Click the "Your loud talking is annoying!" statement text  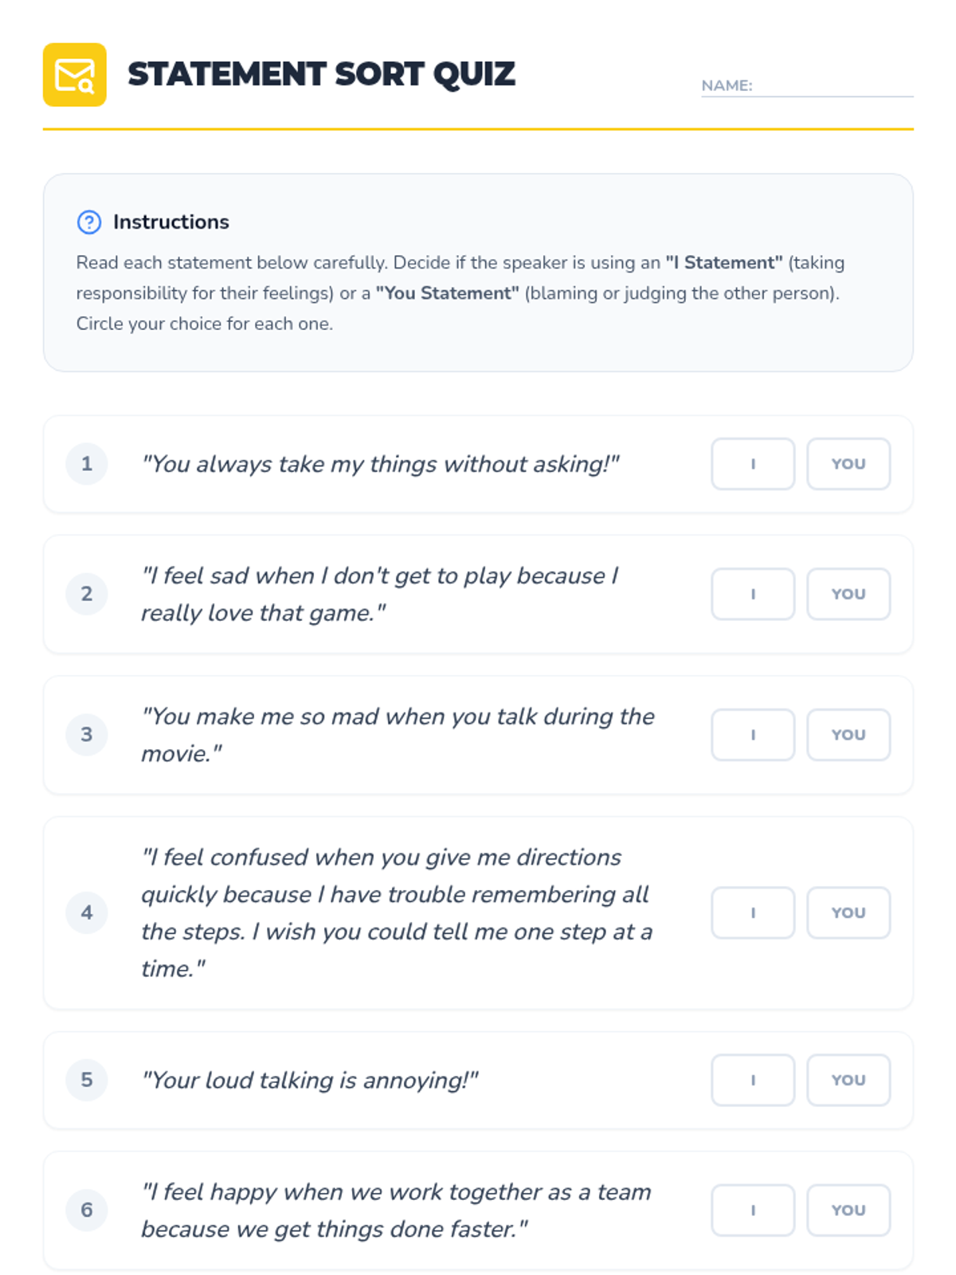pyautogui.click(x=310, y=1081)
